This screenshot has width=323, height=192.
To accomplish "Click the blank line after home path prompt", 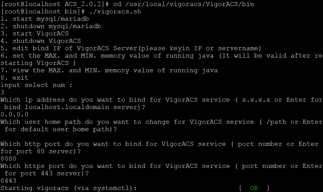I will pyautogui.click(x=161, y=136).
